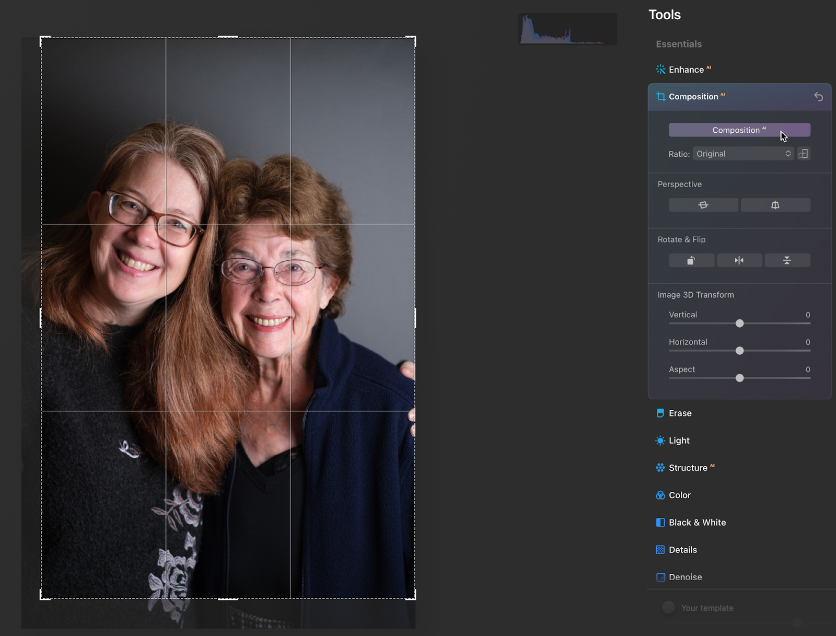Click the top-right crop corner handle
This screenshot has width=836, height=636.
pos(414,38)
